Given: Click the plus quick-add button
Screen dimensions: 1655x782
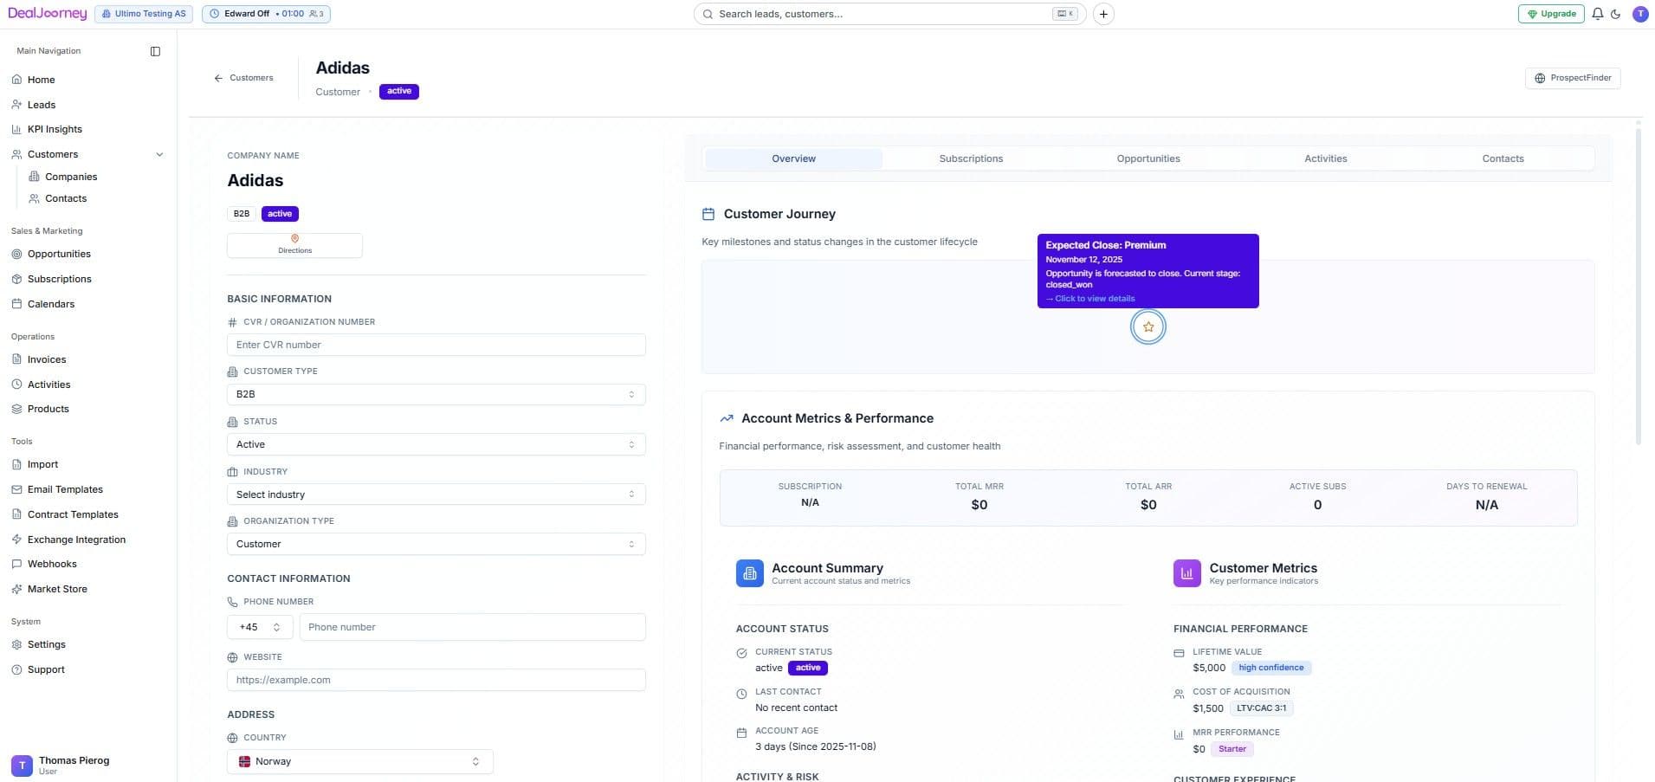Looking at the screenshot, I should tap(1103, 14).
